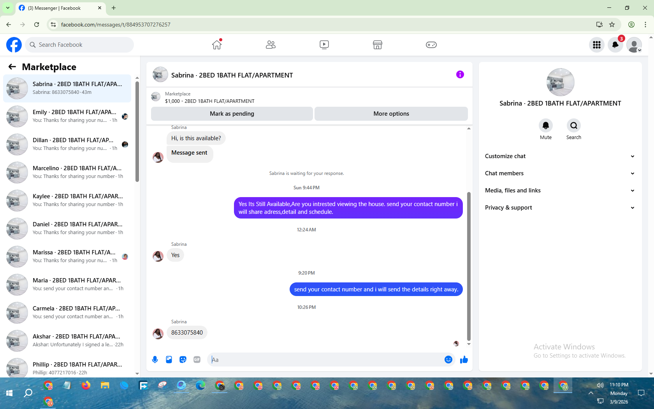Open Chrome tab search dropdown

point(7,8)
